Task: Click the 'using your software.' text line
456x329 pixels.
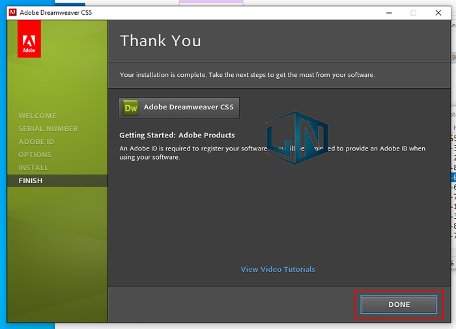Action: 150,158
